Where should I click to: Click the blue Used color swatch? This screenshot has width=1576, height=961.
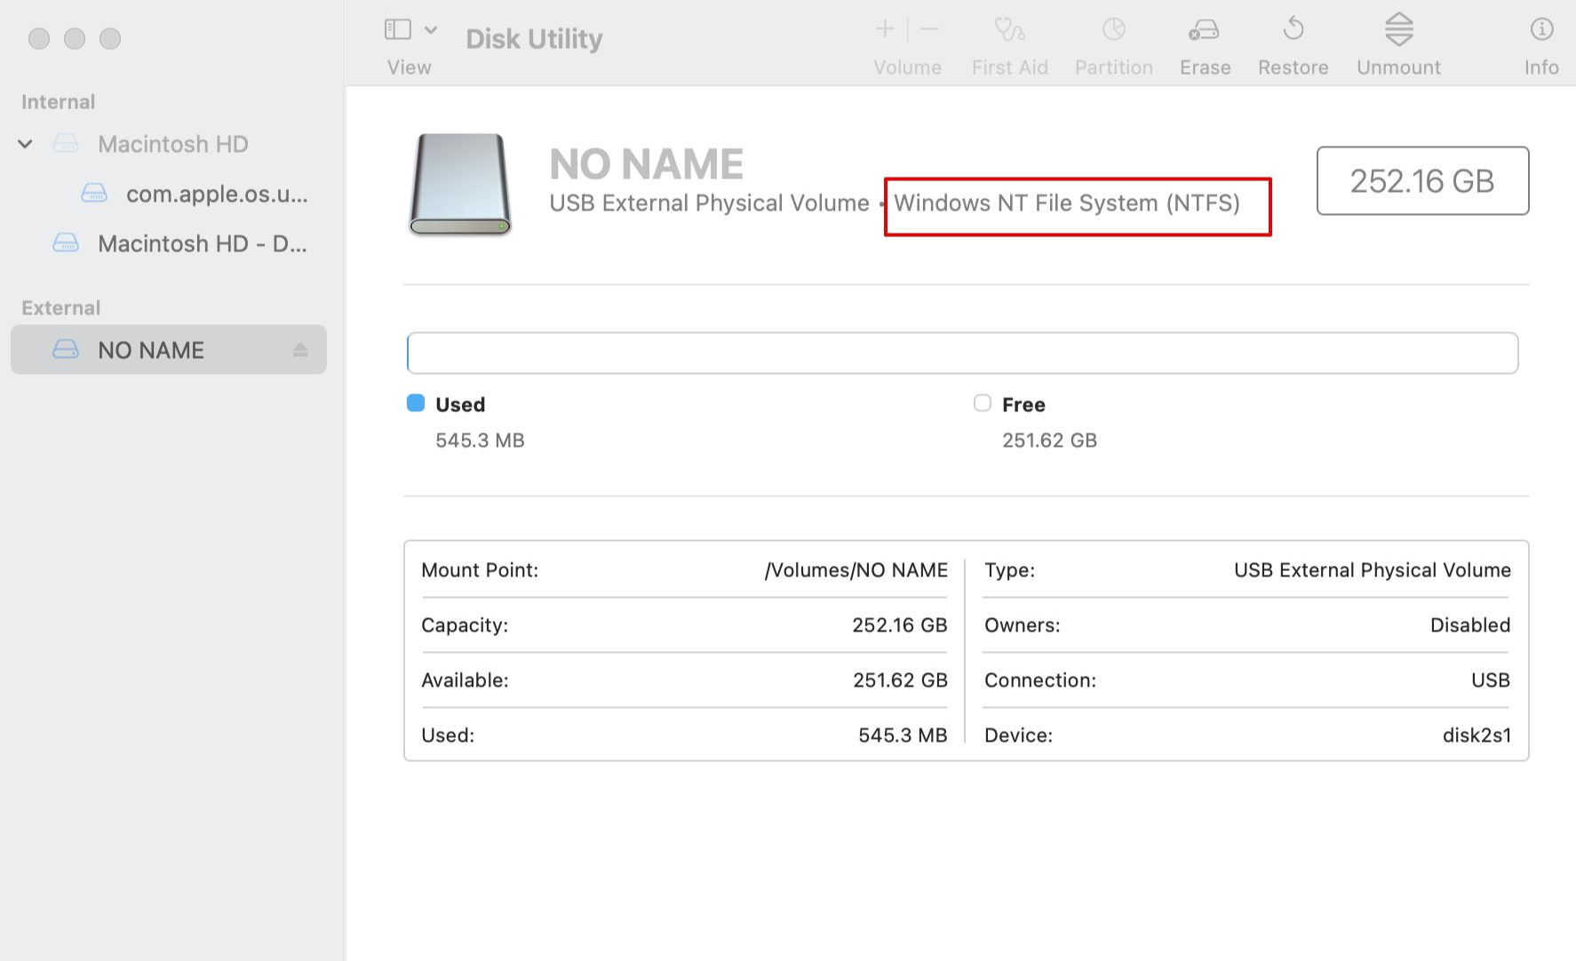pos(416,403)
